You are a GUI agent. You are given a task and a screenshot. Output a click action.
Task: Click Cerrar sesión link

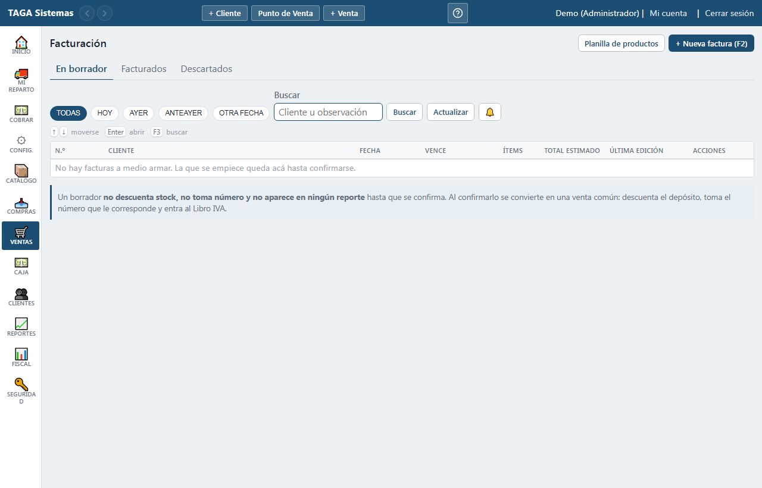point(729,13)
